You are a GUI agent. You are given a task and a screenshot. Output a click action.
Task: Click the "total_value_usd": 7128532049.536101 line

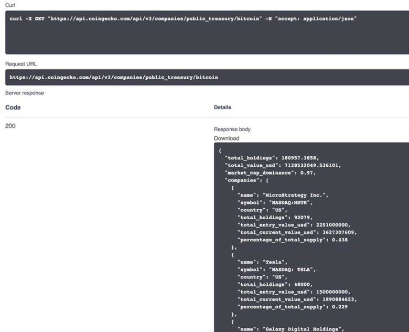283,165
